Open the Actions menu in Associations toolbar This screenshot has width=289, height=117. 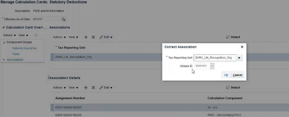[59, 37]
